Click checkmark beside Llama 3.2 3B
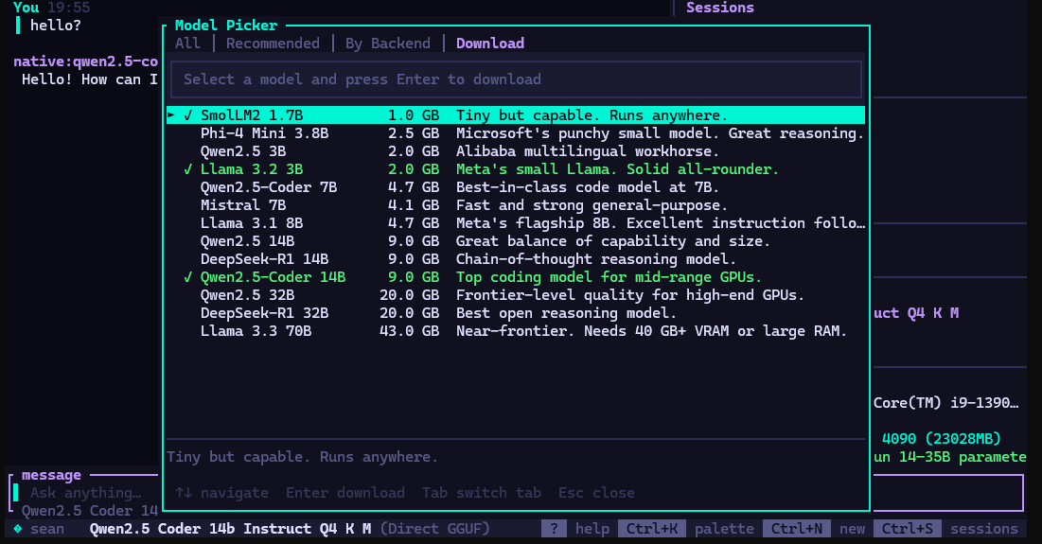This screenshot has height=544, width=1042. [188, 168]
